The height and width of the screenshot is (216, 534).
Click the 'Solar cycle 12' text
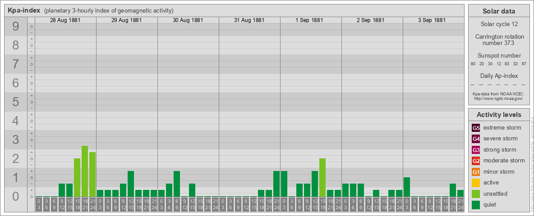[x=498, y=24]
